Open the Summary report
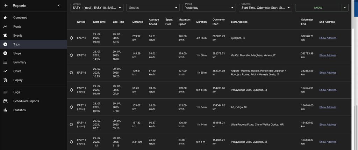 coord(20,62)
